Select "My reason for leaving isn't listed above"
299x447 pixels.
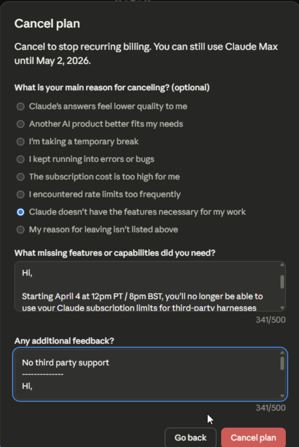tap(21, 229)
